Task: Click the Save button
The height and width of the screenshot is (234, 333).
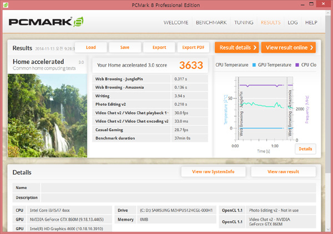Action: 124,47
